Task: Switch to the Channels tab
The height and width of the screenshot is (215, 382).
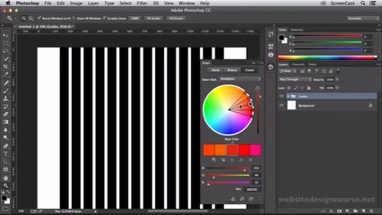Action: pos(298,64)
